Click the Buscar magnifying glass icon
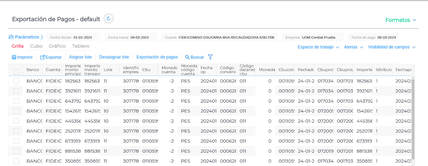Screen dimensions: 428x166 [187, 57]
